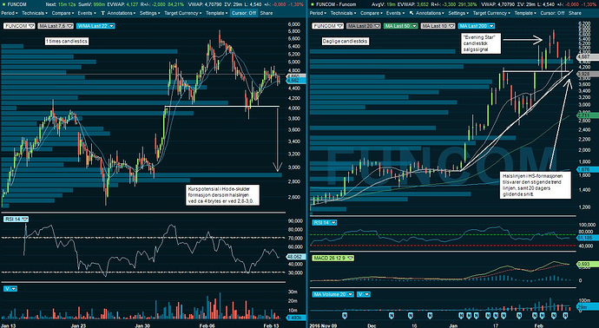
Task: Toggle Cursor: Off in the right chart
Action: coord(552,13)
